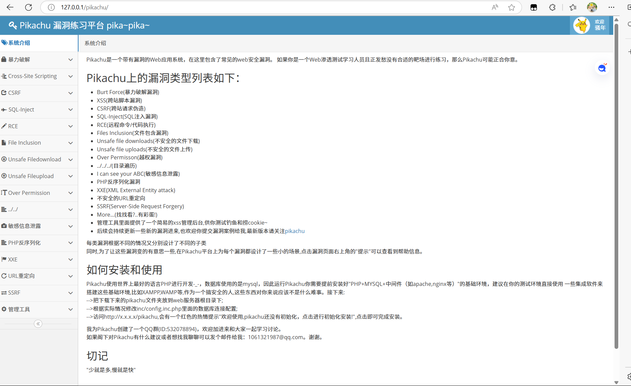Click the site information icon in address bar
Viewport: 631px width, 386px height.
(51, 7)
